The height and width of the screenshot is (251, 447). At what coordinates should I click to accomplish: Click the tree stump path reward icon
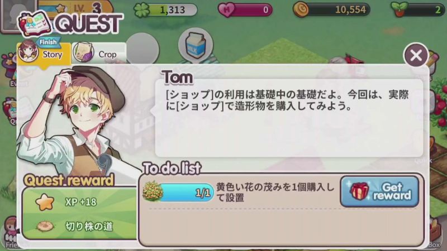coord(45,226)
